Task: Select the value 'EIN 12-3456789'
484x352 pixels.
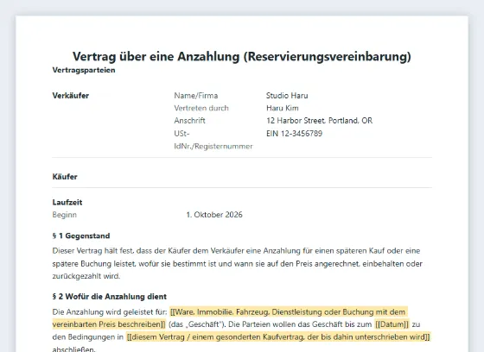Action: click(x=294, y=134)
